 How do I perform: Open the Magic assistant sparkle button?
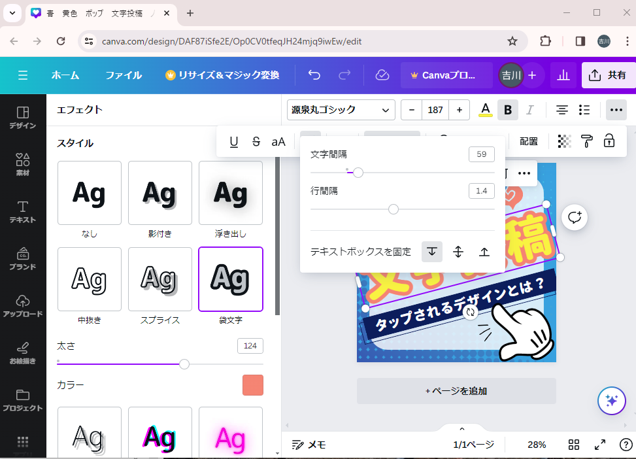[x=612, y=401]
